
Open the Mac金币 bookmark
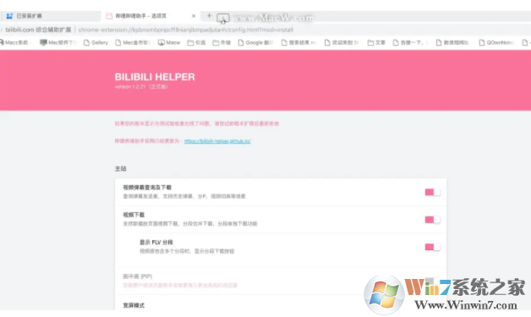[133, 42]
